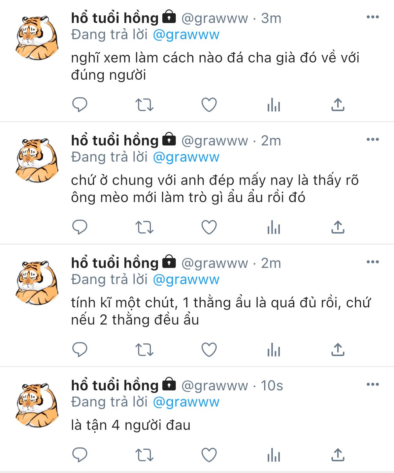Like the tweet ending 'đúng người'

(x=209, y=105)
